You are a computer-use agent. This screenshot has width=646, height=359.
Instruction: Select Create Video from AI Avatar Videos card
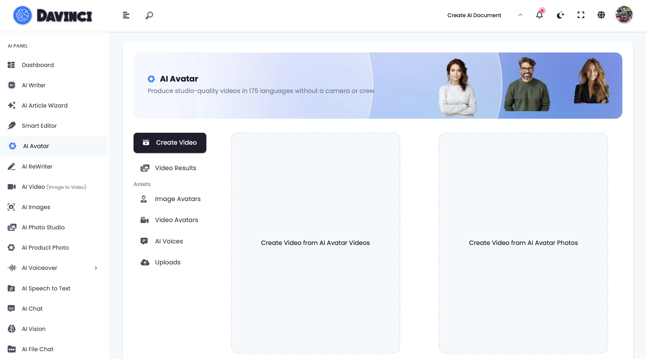(x=315, y=243)
